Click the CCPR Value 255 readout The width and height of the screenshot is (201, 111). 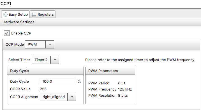pos(43,89)
